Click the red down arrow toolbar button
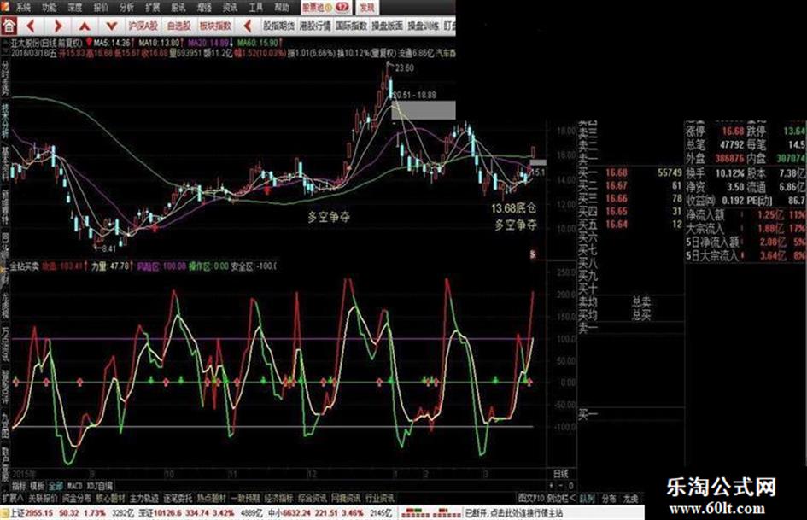The height and width of the screenshot is (520, 807). point(112,26)
